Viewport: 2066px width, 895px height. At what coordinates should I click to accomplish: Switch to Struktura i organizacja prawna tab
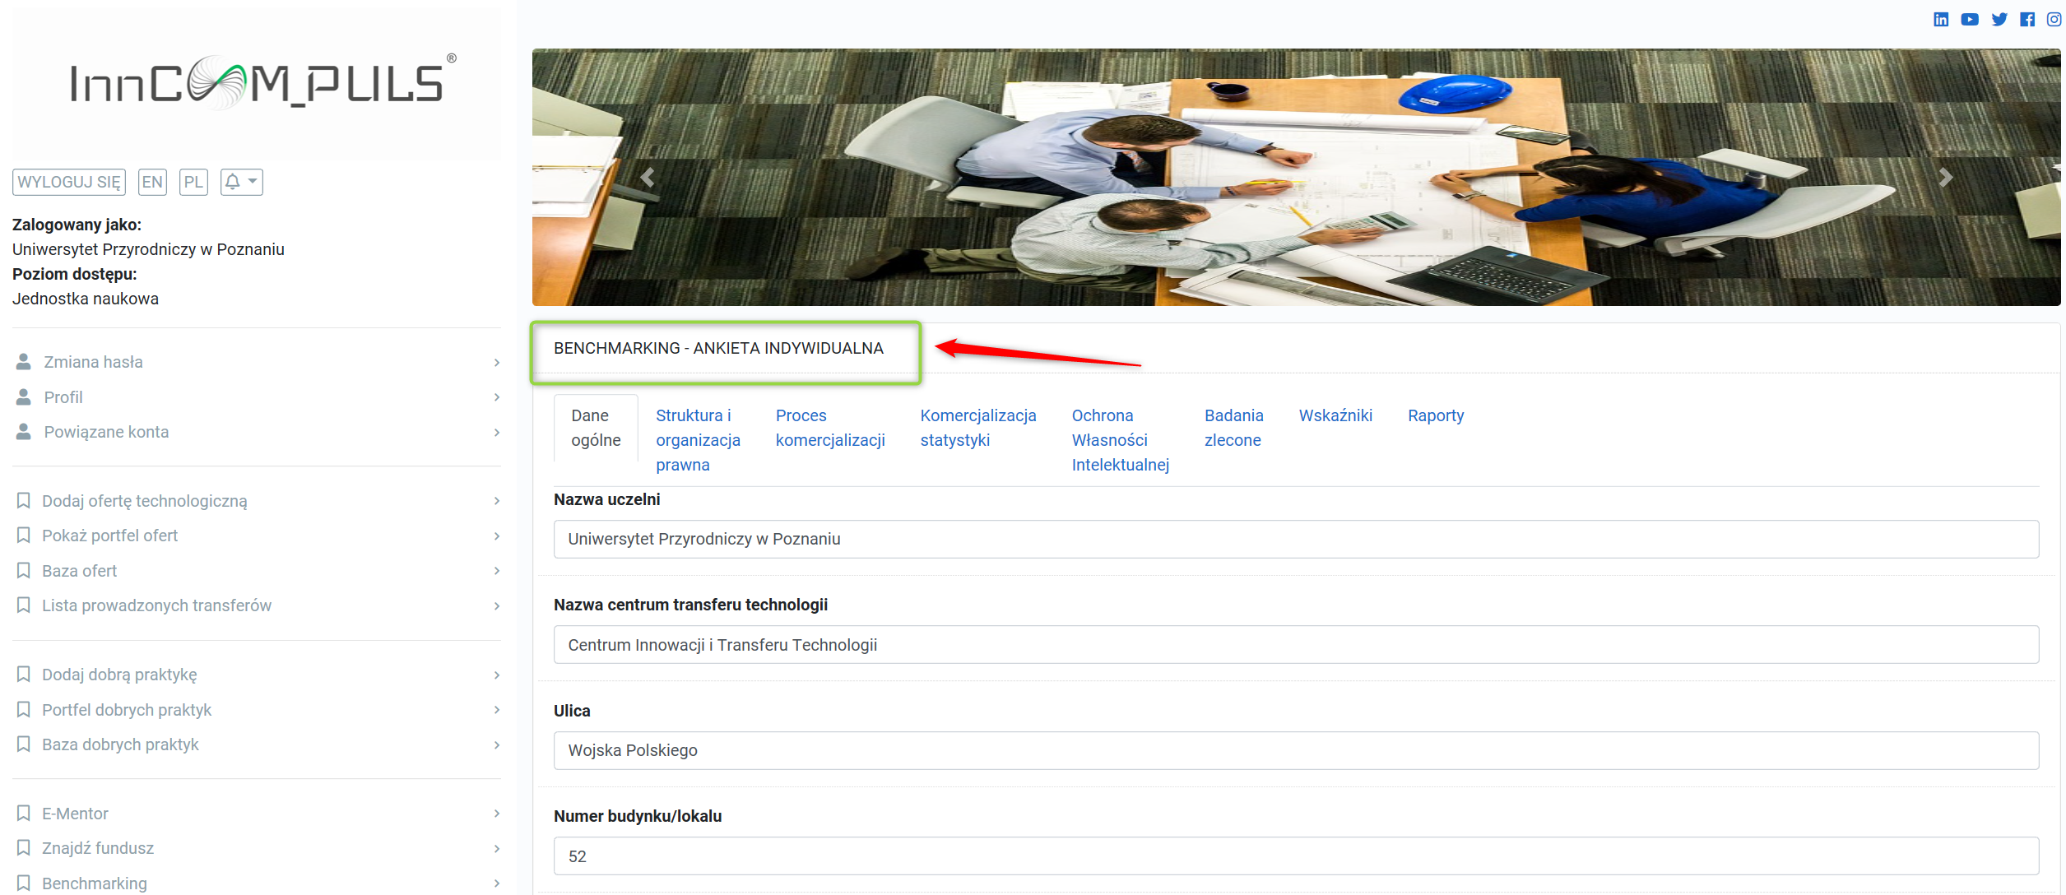pos(697,440)
